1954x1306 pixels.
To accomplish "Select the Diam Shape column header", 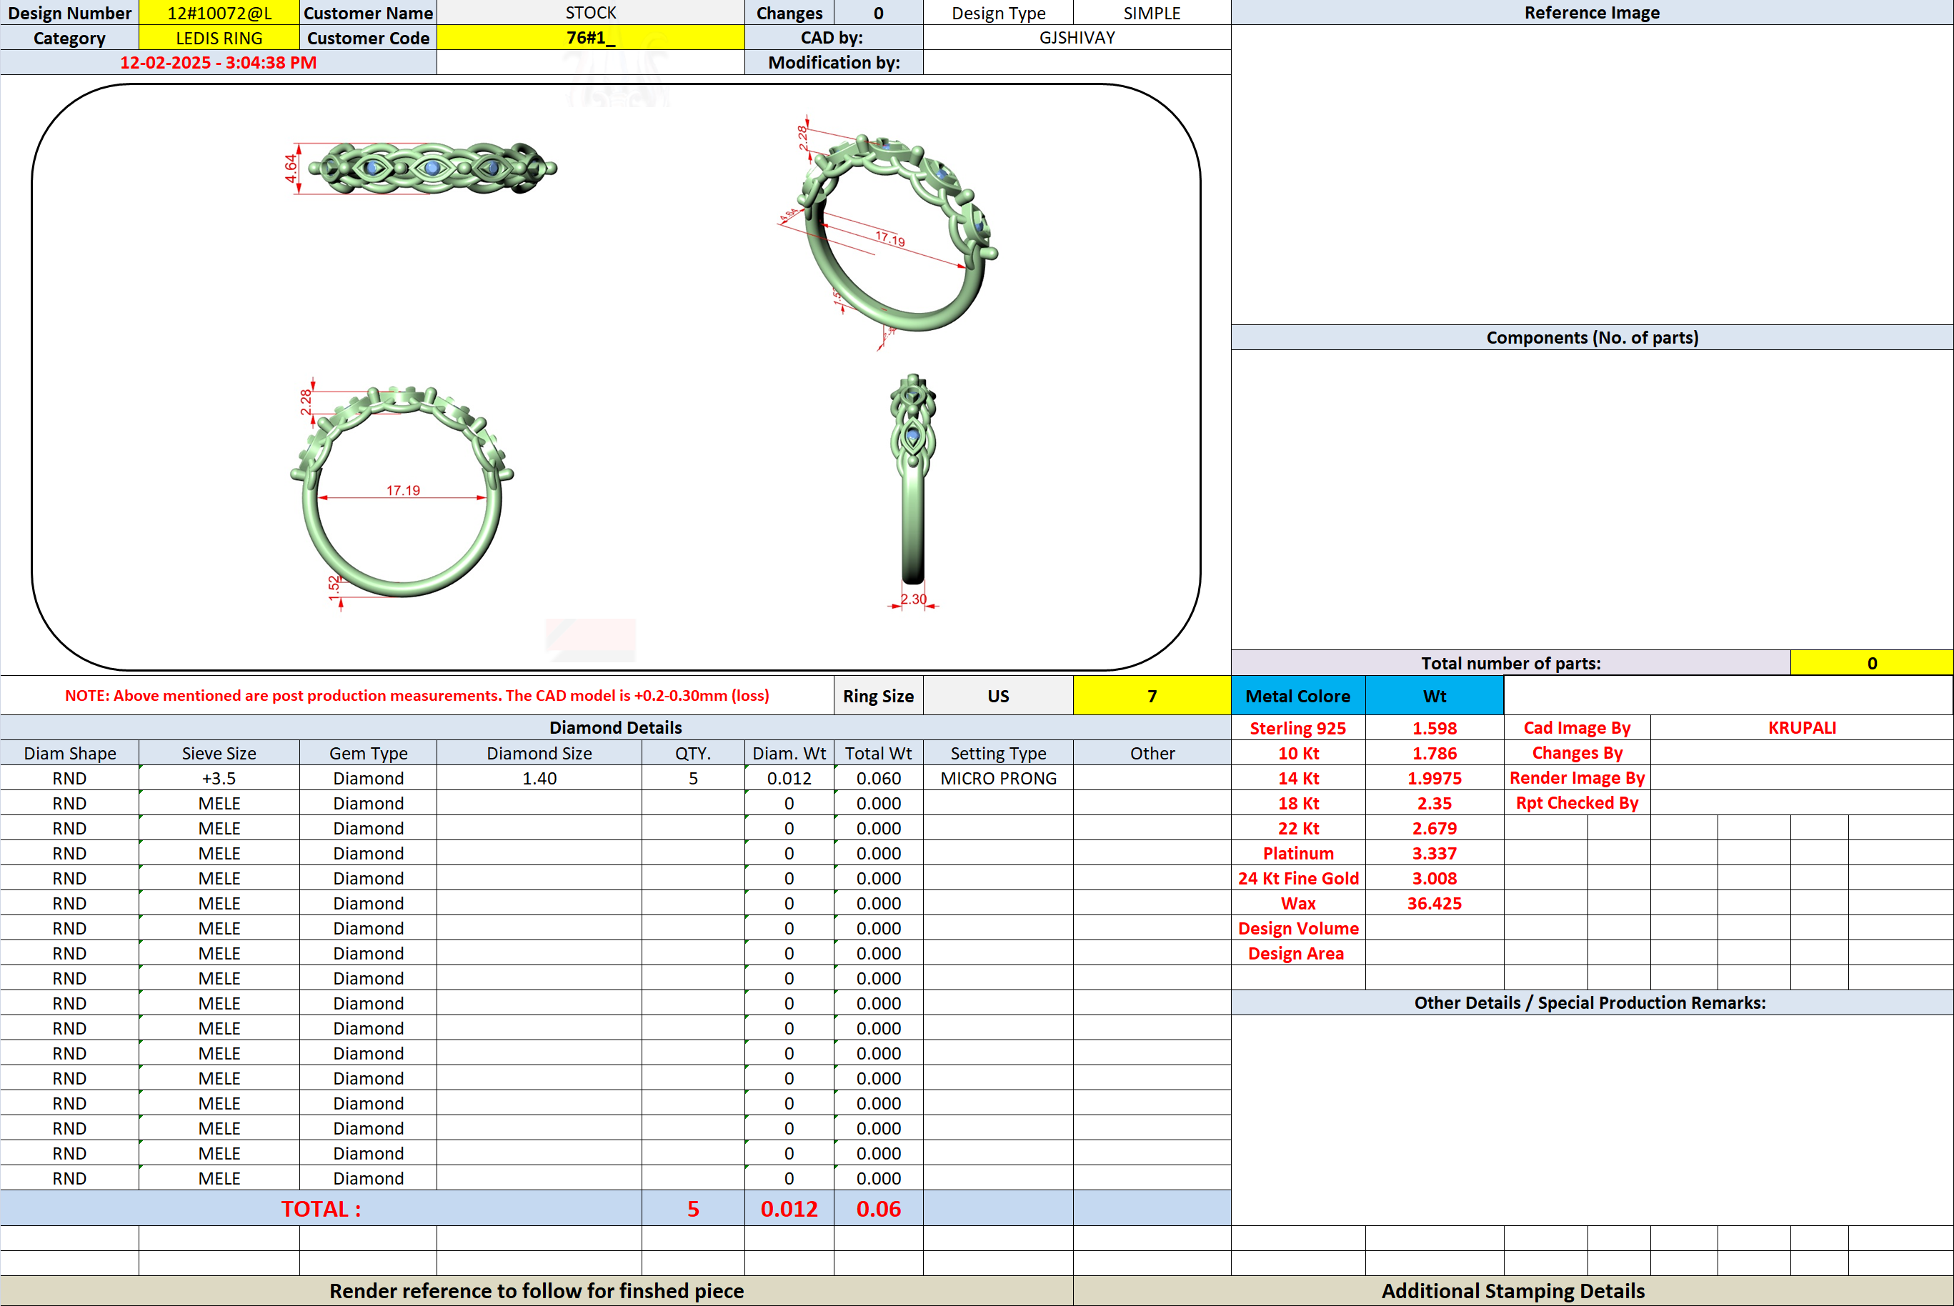I will [70, 753].
